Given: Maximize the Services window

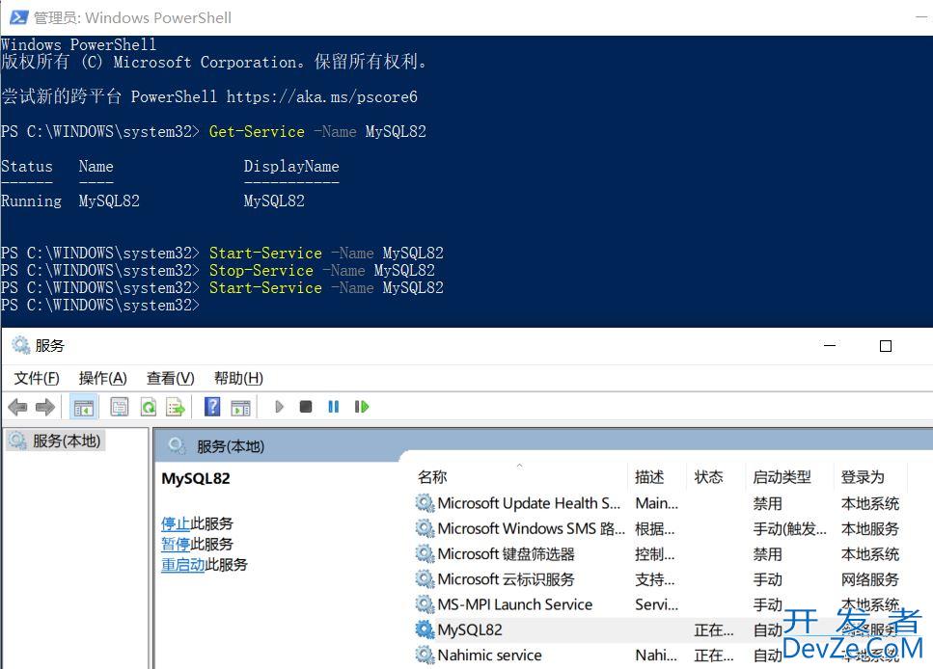Looking at the screenshot, I should 886,345.
